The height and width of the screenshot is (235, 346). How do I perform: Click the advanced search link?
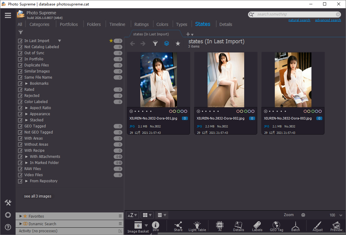(x=328, y=20)
